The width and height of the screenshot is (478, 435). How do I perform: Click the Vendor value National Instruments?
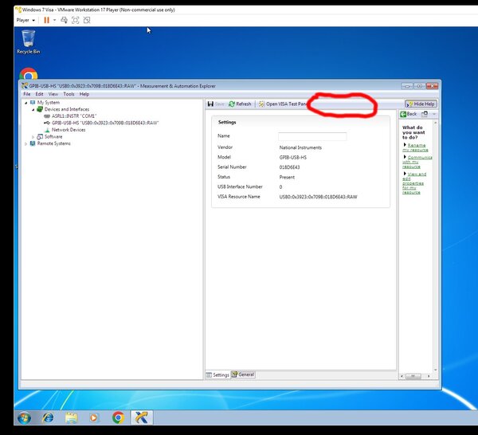300,147
